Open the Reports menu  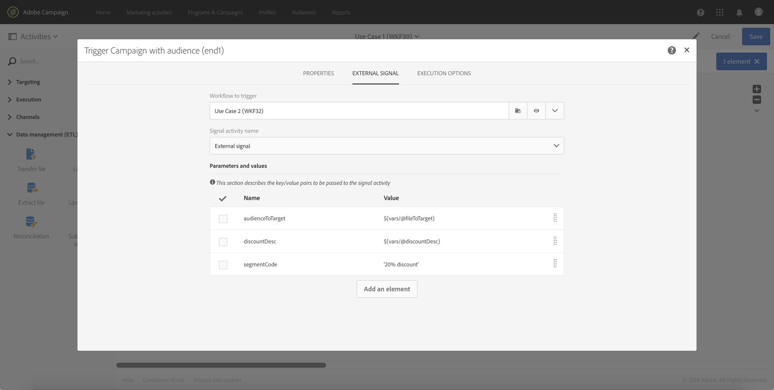[x=341, y=12]
